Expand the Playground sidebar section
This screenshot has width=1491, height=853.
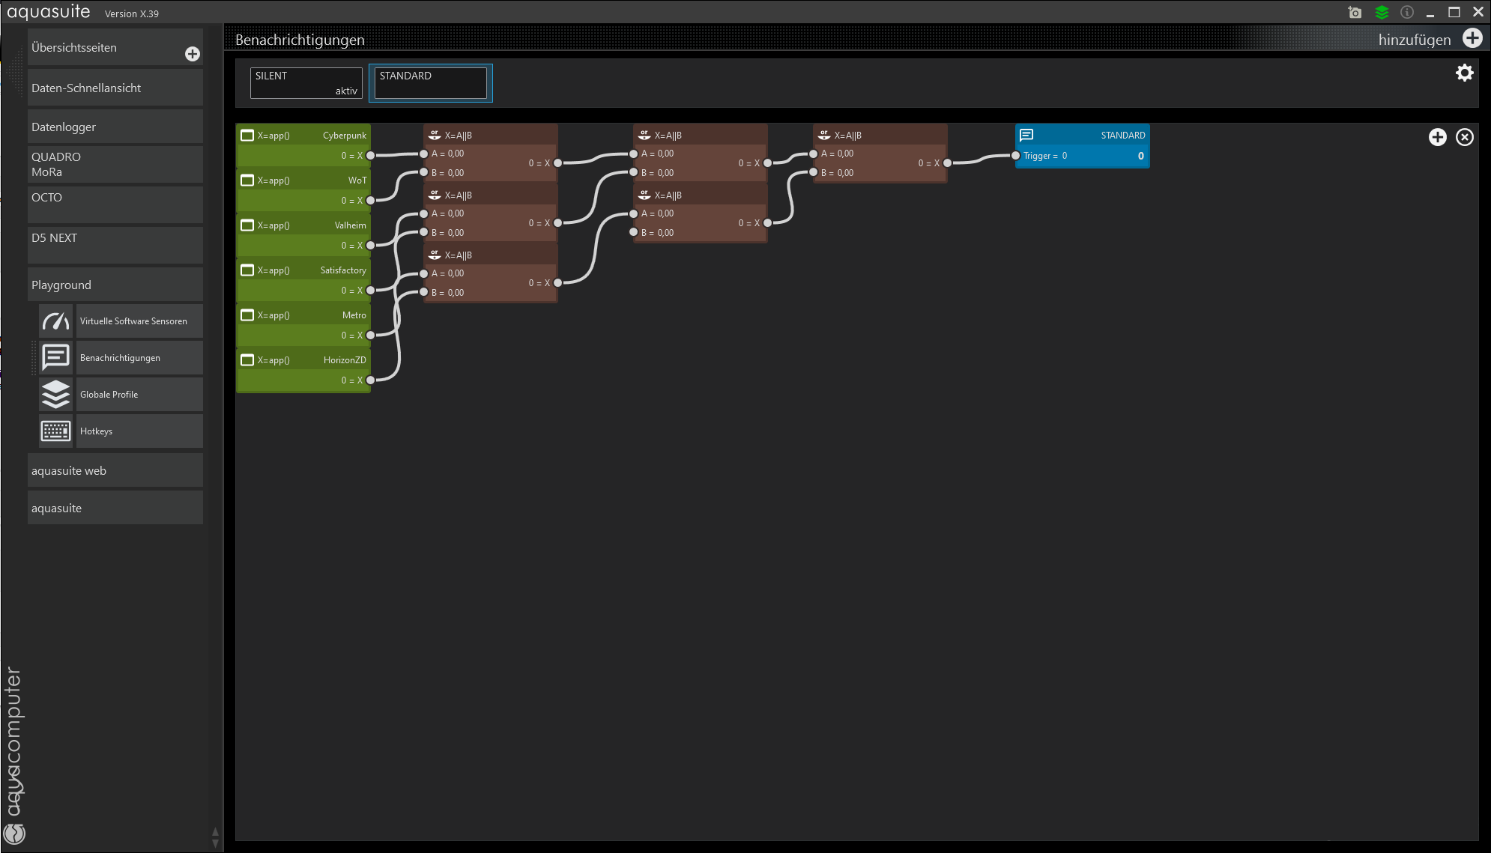(x=115, y=285)
